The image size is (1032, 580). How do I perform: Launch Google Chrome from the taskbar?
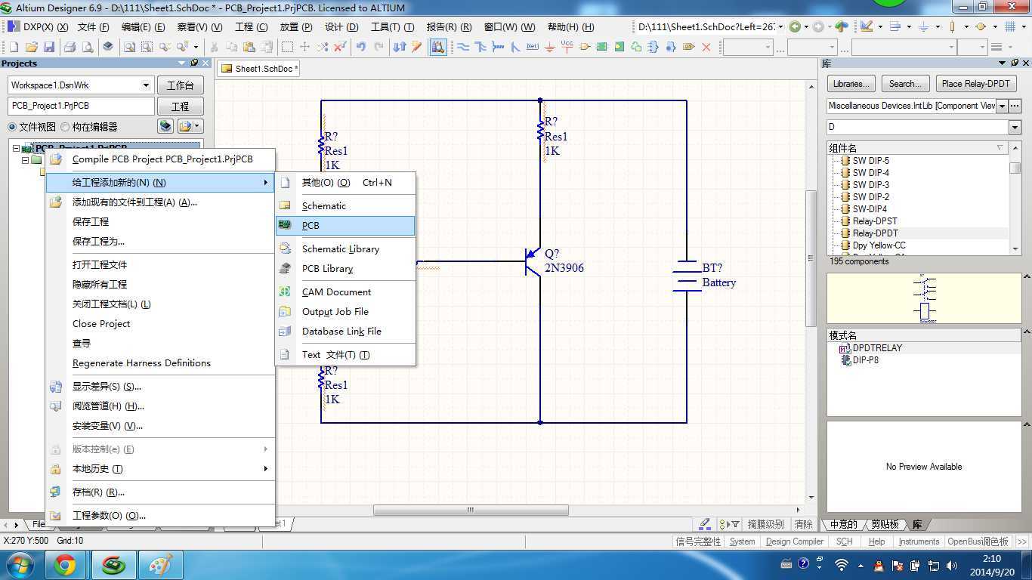click(65, 565)
